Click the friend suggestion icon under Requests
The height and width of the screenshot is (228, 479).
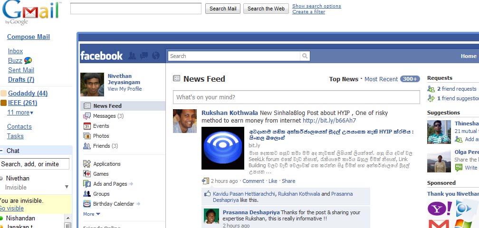pyautogui.click(x=431, y=98)
